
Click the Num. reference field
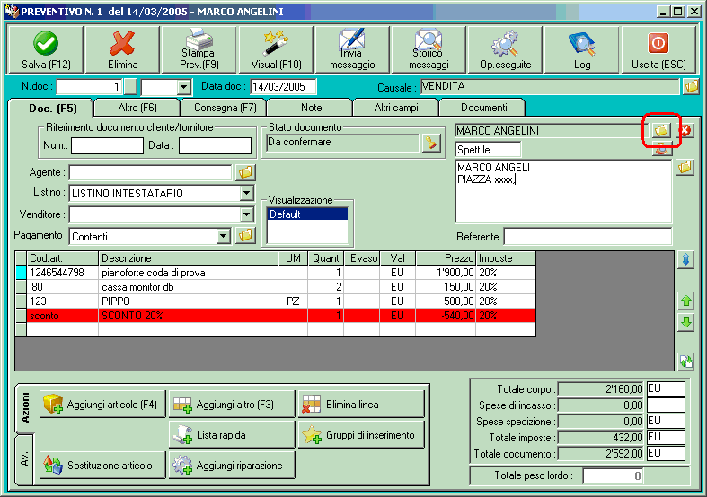click(x=107, y=145)
